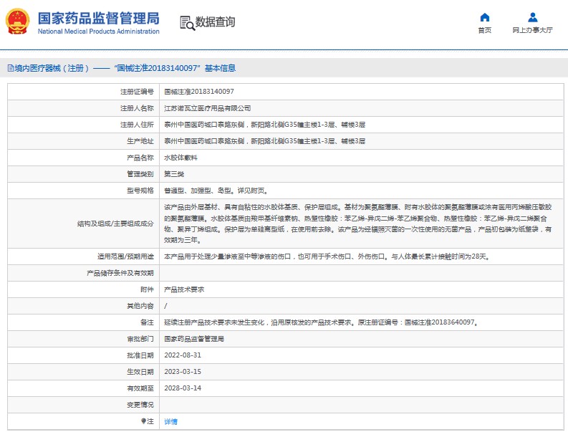Select product name 水胶体敷料
Image resolution: width=568 pixels, height=432 pixels.
click(x=180, y=158)
